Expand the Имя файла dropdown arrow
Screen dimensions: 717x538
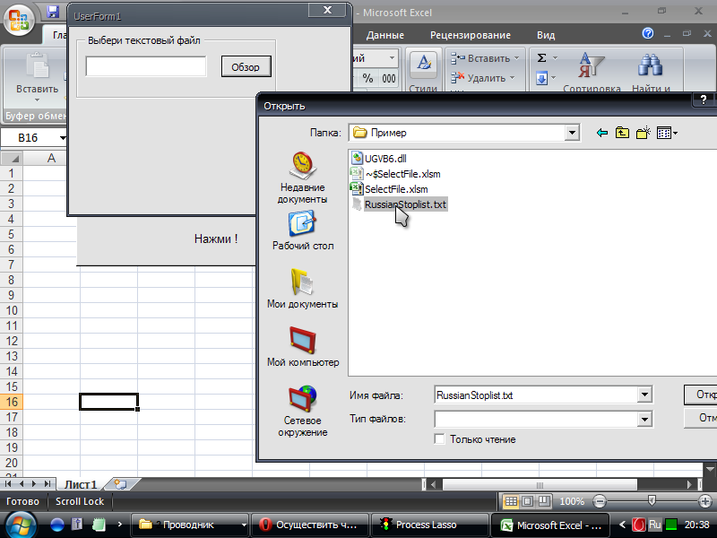[x=644, y=395]
